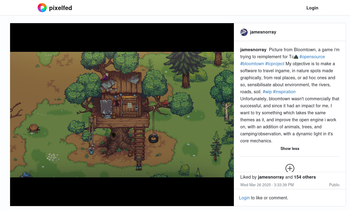The image size is (350, 210).
Task: Click the post timestamp Wed Mar 26 2025
Action: click(267, 185)
